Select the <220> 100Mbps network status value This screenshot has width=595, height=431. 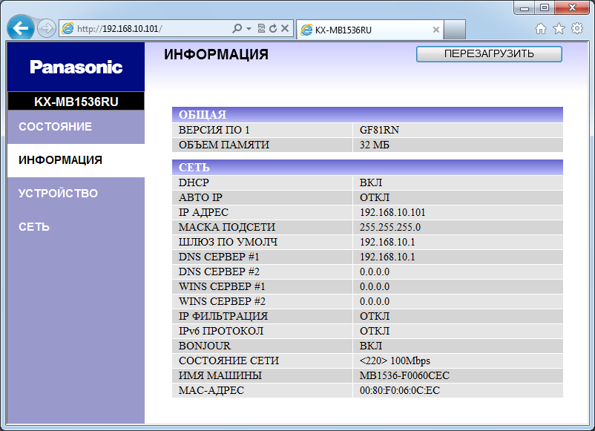(x=395, y=360)
